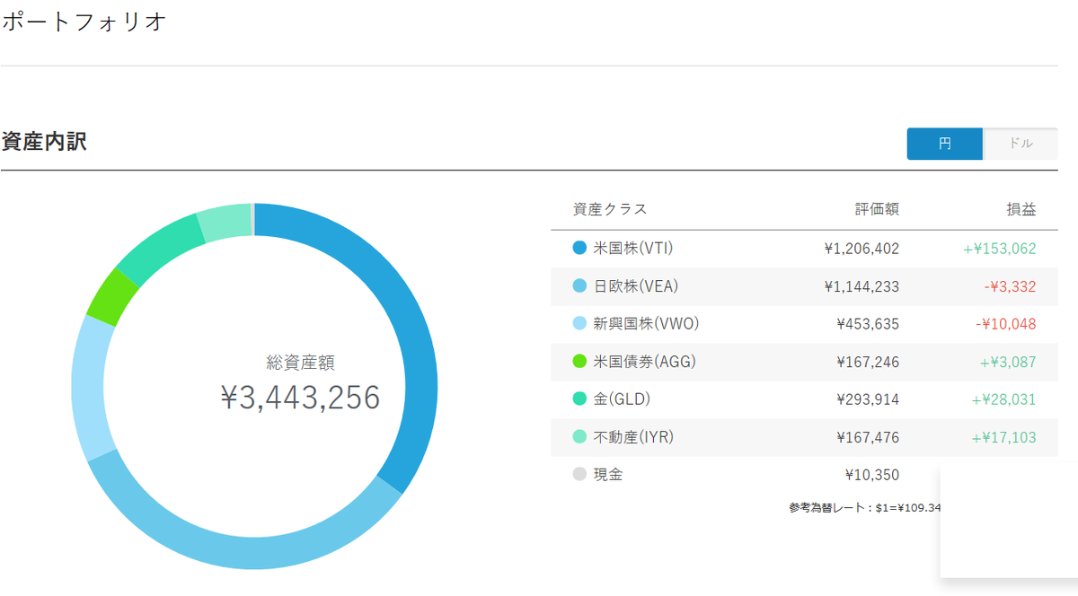Click the 損益 column header
This screenshot has width=1078, height=596.
(x=1021, y=209)
